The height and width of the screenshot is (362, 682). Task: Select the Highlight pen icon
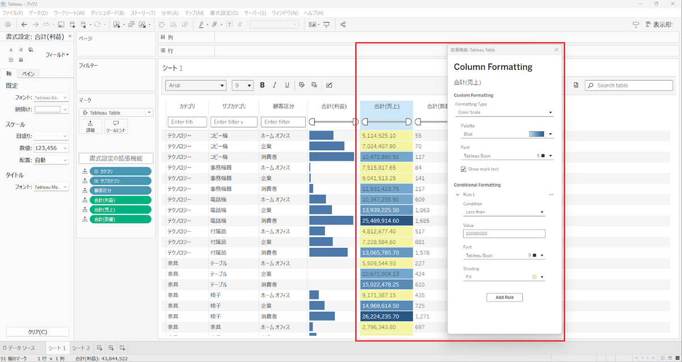(x=200, y=24)
